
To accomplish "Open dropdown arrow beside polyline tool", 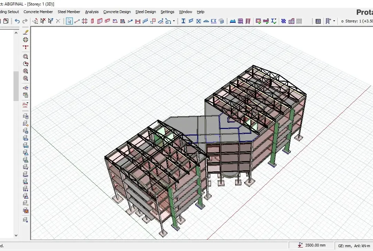I will click(x=174, y=21).
